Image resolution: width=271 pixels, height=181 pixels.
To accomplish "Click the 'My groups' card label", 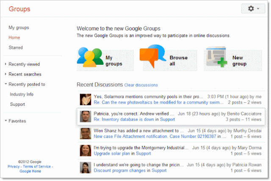I will click(114, 61).
